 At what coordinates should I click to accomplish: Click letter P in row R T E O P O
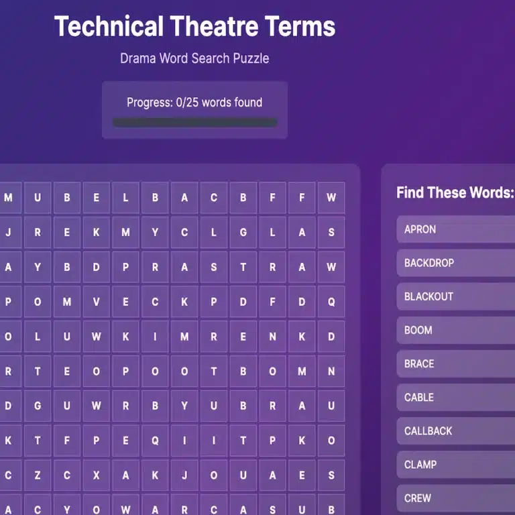click(125, 371)
